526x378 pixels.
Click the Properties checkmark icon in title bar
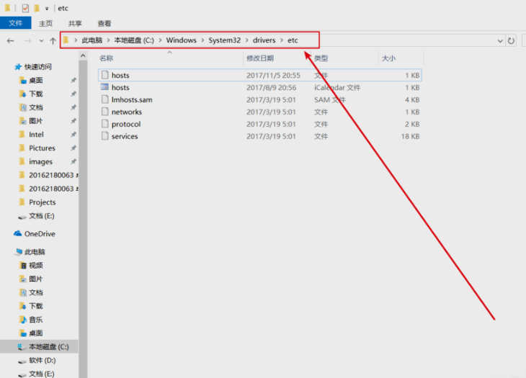point(24,8)
